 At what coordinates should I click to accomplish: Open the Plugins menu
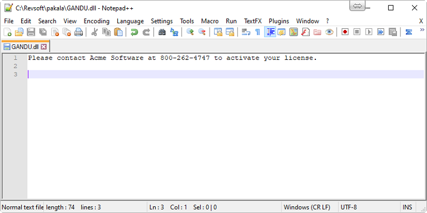click(x=279, y=21)
